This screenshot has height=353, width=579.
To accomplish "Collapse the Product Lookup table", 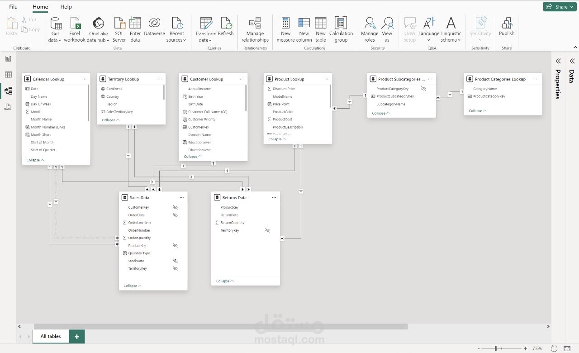I will (x=277, y=139).
